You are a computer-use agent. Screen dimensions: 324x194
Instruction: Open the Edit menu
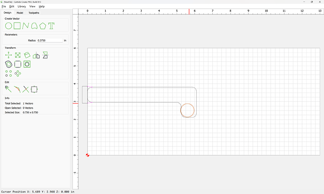12,7
